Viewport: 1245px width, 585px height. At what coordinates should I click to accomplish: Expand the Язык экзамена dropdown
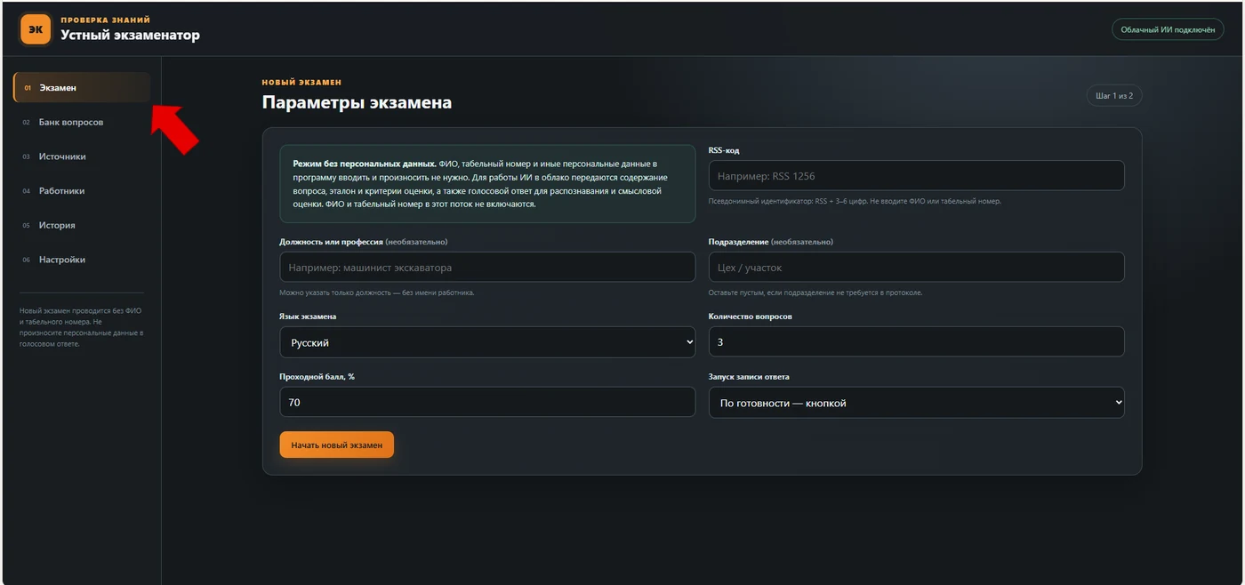(x=487, y=342)
